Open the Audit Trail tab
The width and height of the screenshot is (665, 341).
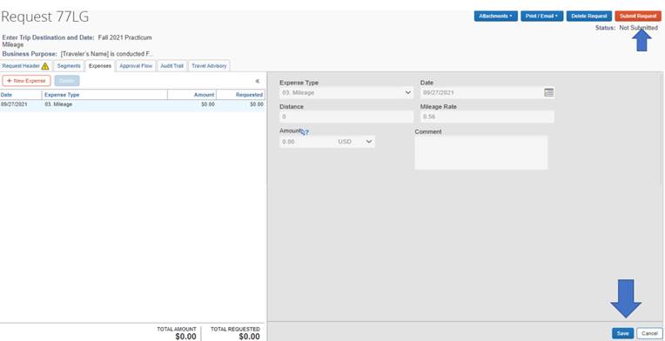click(x=171, y=66)
